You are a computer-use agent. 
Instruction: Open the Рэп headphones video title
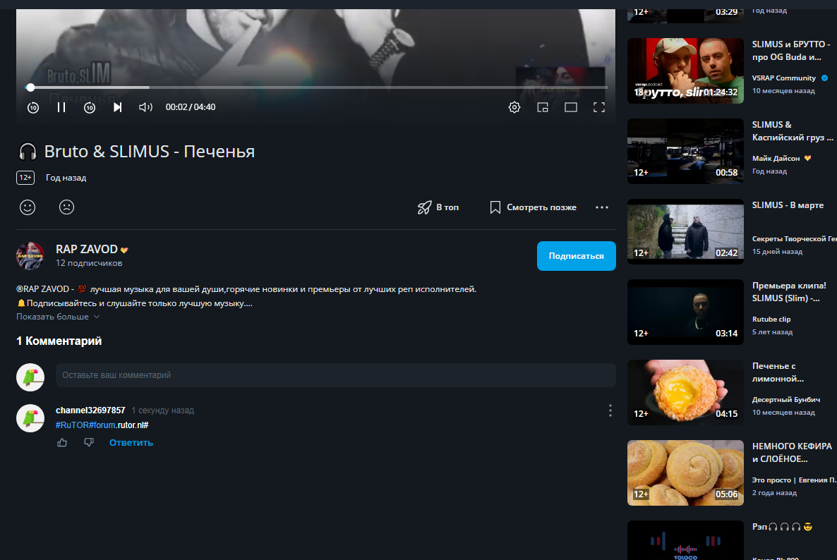[x=782, y=527]
